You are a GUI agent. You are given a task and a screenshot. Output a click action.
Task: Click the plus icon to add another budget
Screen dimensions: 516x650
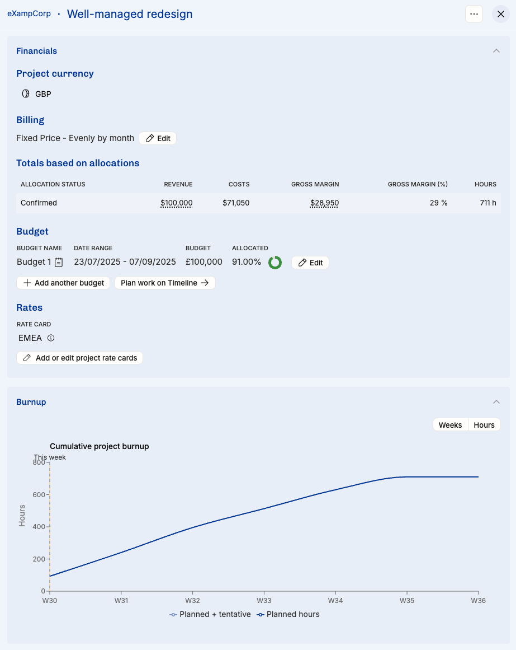tap(27, 283)
